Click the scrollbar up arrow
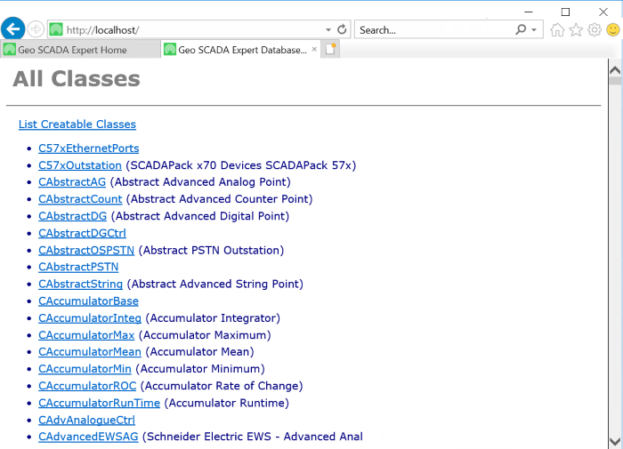The width and height of the screenshot is (623, 449). pyautogui.click(x=614, y=68)
